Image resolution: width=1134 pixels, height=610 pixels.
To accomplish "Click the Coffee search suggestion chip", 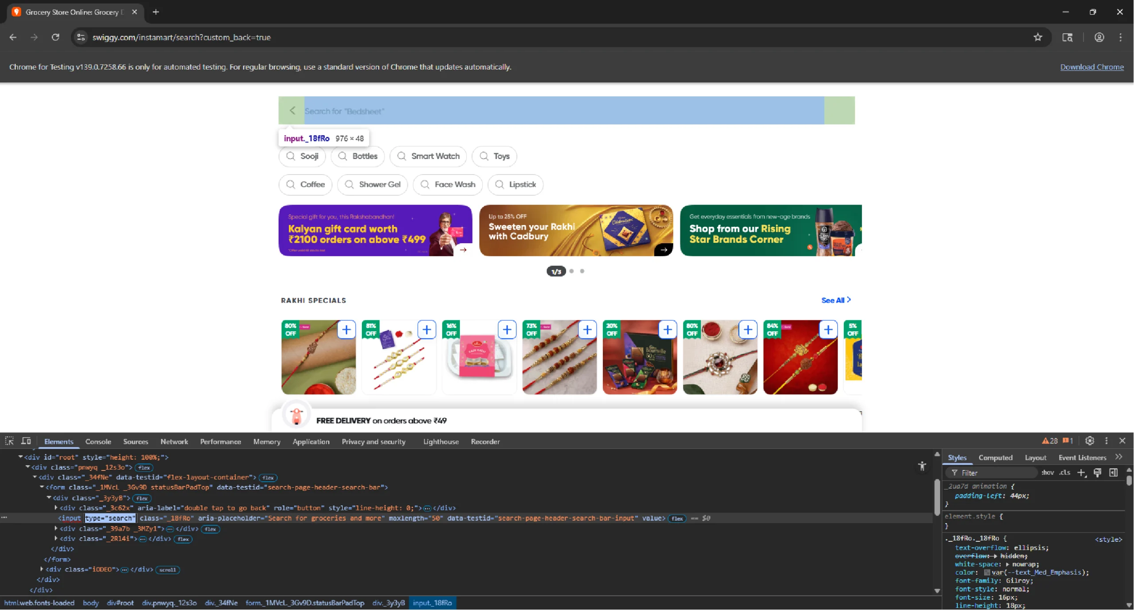I will (305, 185).
